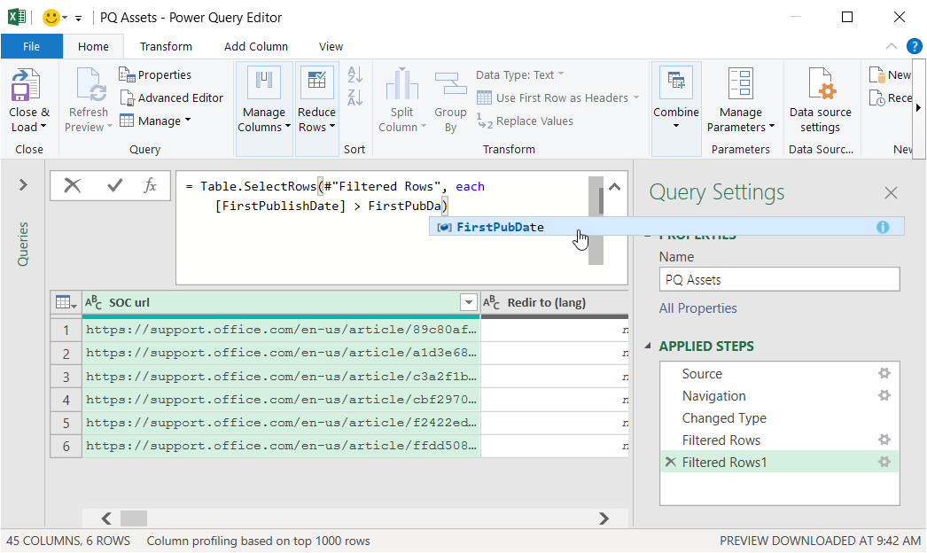Image resolution: width=927 pixels, height=553 pixels.
Task: Click the formula bar vertical scrollbar
Action: click(596, 220)
